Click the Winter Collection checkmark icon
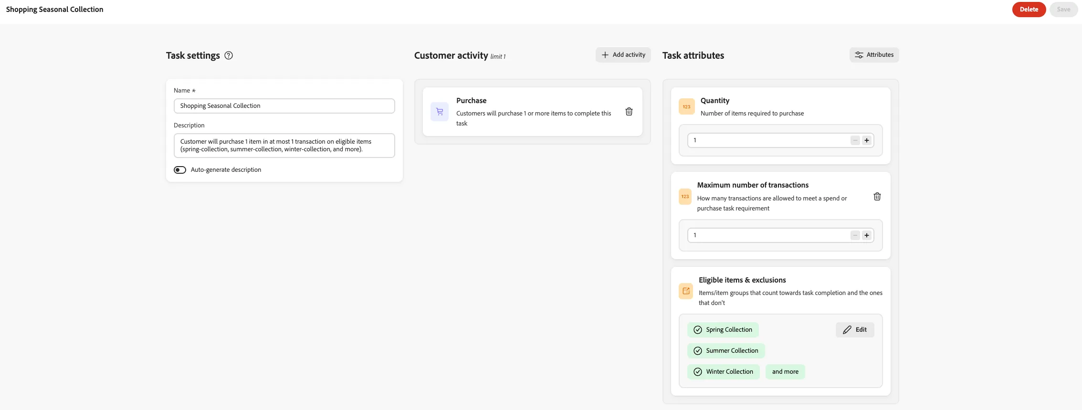Image resolution: width=1082 pixels, height=410 pixels. point(698,372)
